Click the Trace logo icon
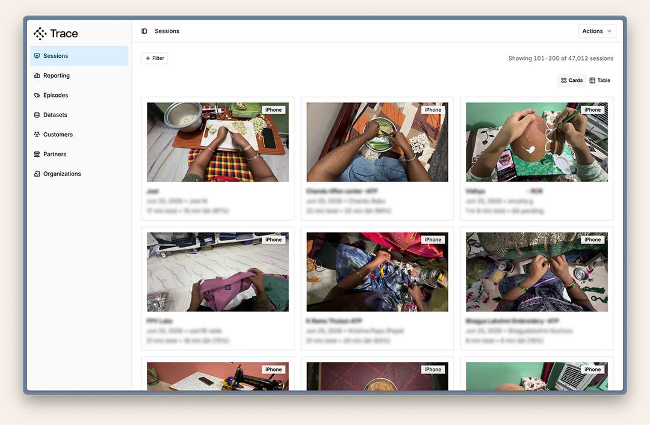The image size is (650, 425). (40, 34)
